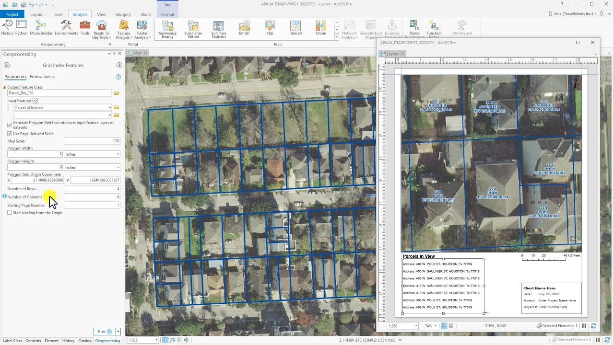This screenshot has width=614, height=345.
Task: Open the Project tab
Action: click(x=12, y=14)
